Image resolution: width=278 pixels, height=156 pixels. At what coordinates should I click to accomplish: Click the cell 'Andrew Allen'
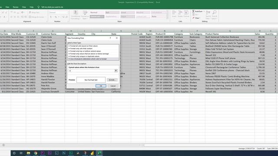click(53, 73)
